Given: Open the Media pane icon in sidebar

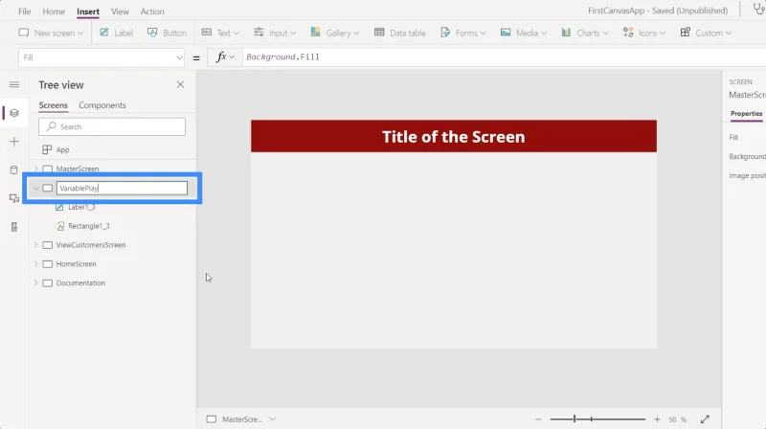Looking at the screenshot, I should (x=14, y=198).
